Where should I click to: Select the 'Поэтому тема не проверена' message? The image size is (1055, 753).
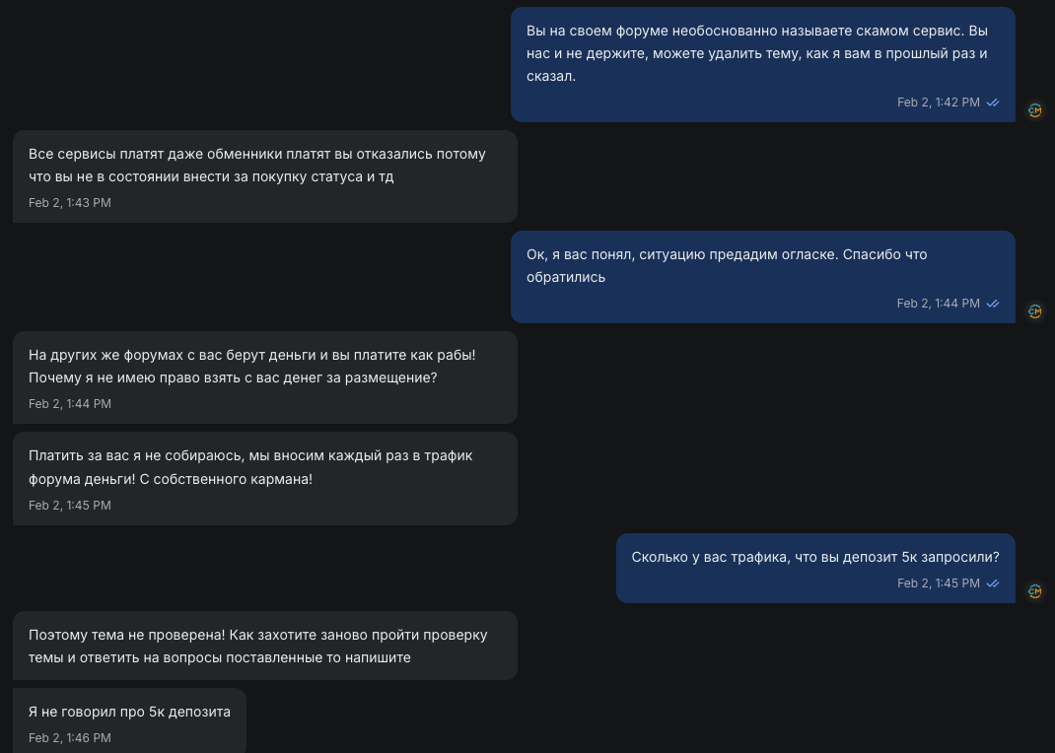tap(264, 646)
